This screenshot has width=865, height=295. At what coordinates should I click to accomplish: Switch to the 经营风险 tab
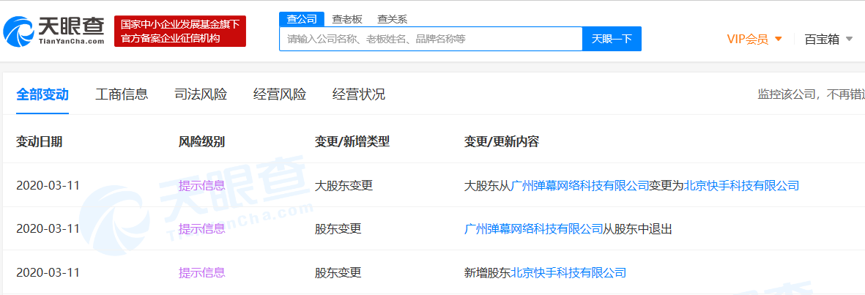coord(280,94)
